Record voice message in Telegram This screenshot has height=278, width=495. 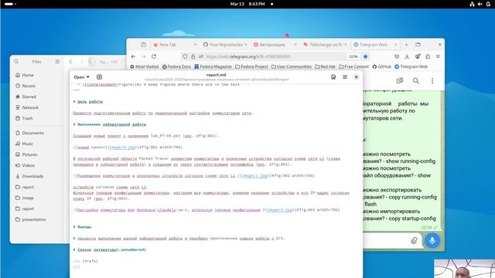point(432,240)
